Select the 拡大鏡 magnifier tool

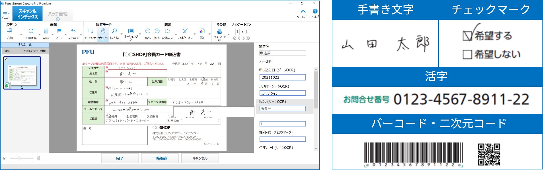coord(114,31)
